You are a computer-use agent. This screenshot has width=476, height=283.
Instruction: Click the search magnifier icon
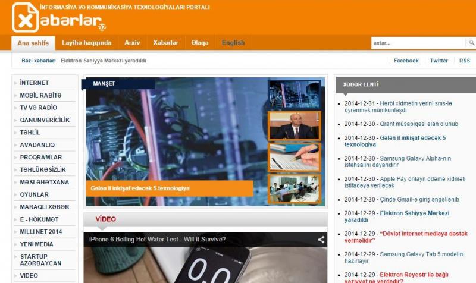471,43
